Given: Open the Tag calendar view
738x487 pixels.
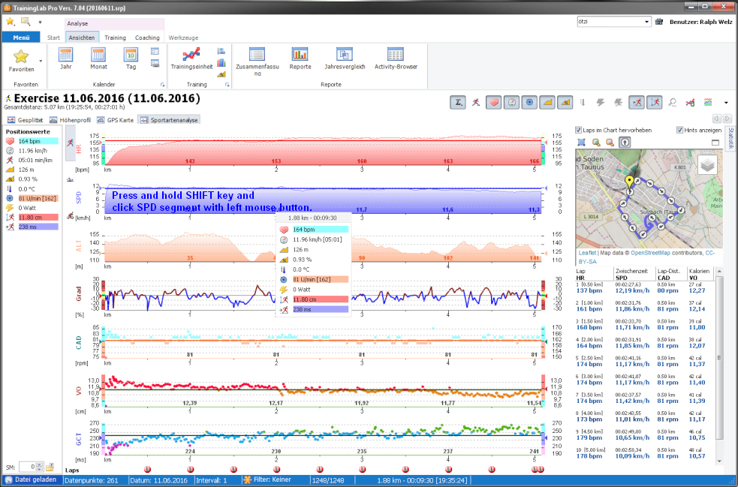Looking at the screenshot, I should pos(131,59).
